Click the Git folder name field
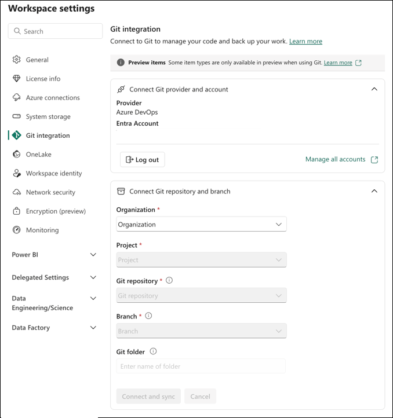Image resolution: width=393 pixels, height=418 pixels. coord(201,366)
